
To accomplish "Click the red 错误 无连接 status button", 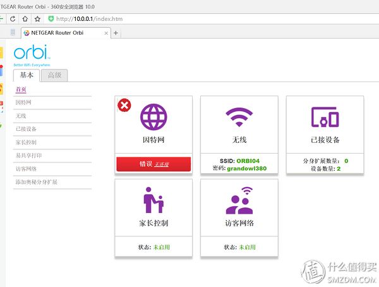I will pos(153,164).
